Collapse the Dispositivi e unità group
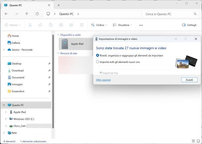Image resolution: width=202 pixels, height=144 pixels. (x=58, y=35)
